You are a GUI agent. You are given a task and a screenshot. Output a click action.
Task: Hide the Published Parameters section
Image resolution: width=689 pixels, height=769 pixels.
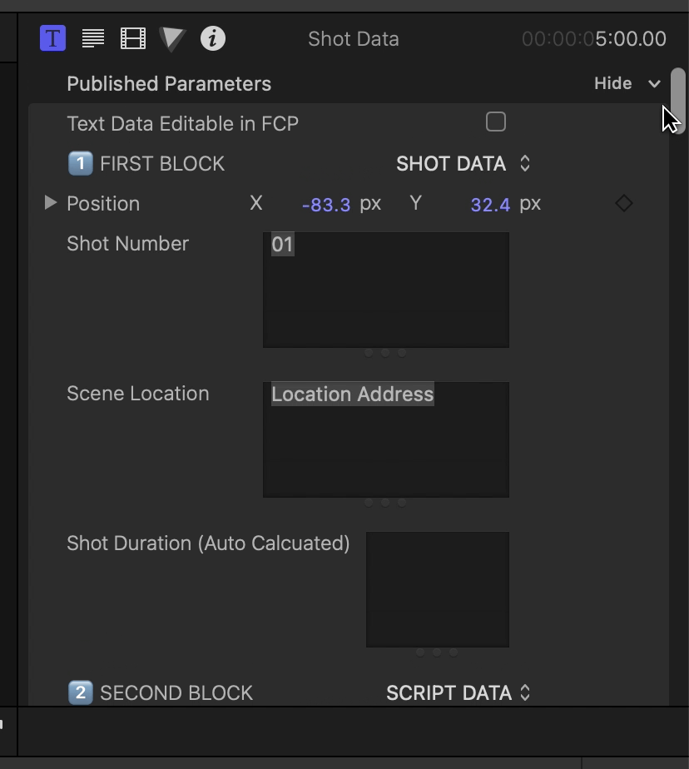613,83
